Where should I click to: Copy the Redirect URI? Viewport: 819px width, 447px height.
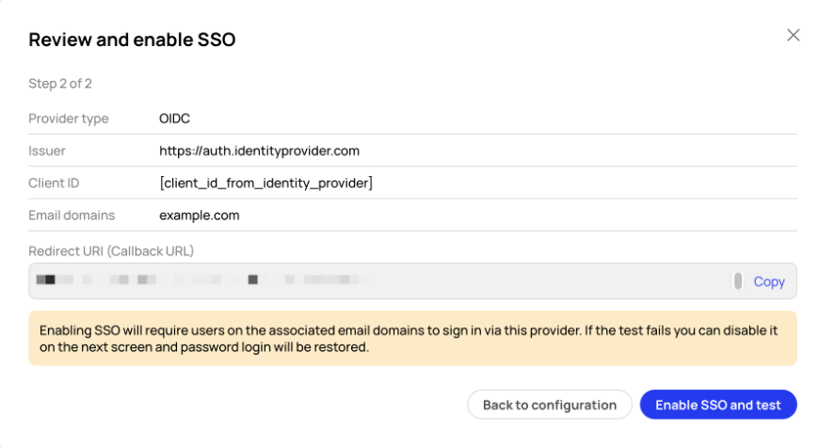769,281
